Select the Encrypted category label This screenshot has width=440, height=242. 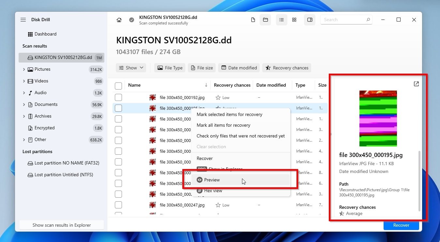[45, 128]
